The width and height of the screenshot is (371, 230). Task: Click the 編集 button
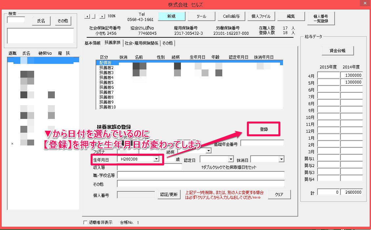coord(291,16)
